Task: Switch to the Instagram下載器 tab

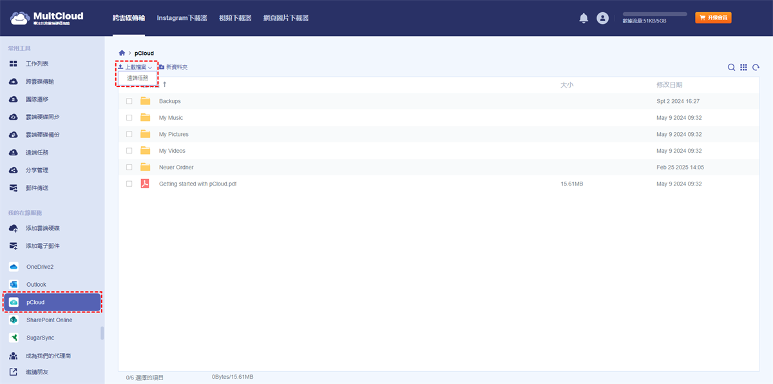Action: point(182,18)
